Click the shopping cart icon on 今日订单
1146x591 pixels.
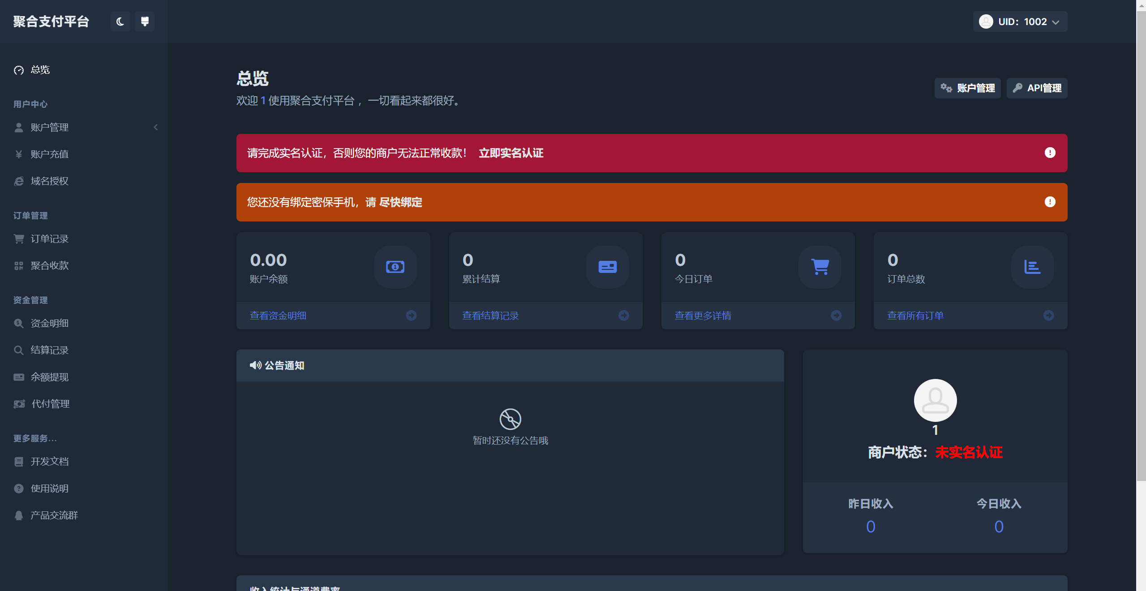coord(820,267)
